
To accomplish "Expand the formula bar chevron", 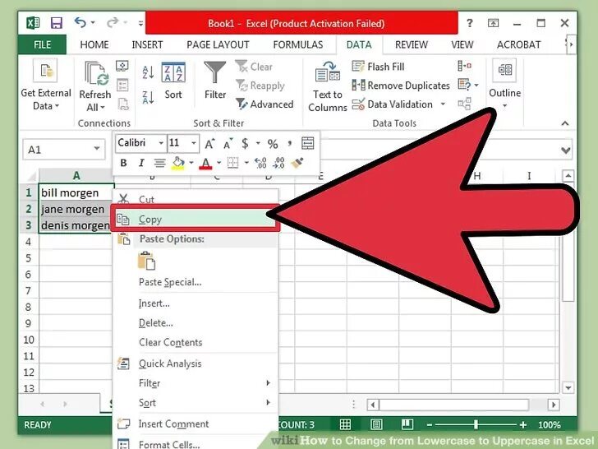I will pos(566,150).
